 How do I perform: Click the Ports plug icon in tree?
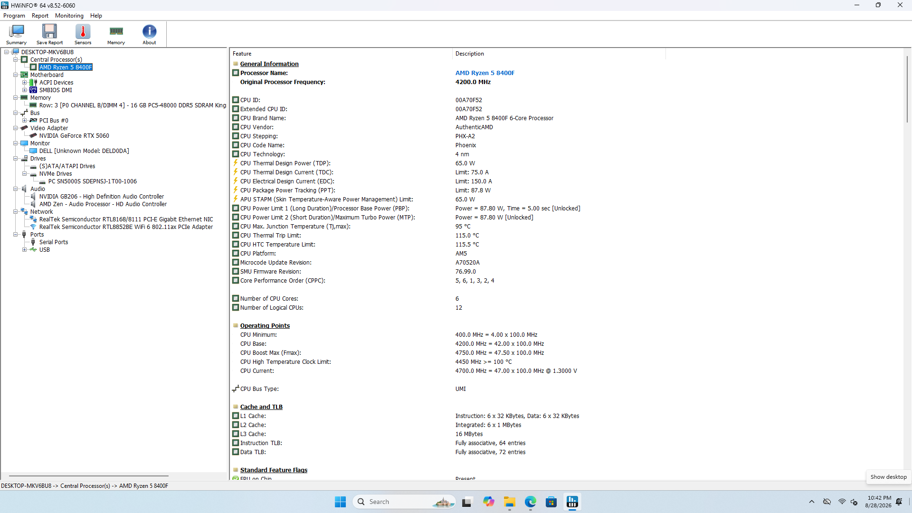click(x=24, y=234)
